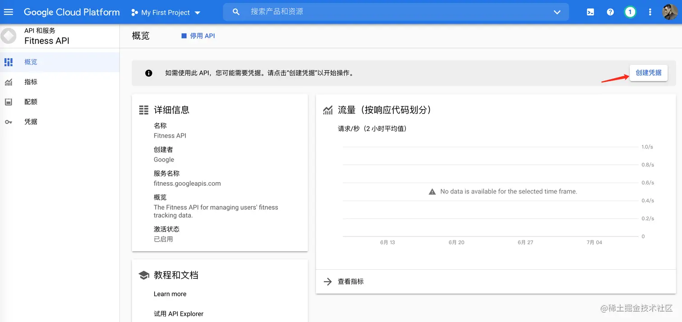
Task: Select 指标 in the sidebar
Action: pyautogui.click(x=60, y=82)
